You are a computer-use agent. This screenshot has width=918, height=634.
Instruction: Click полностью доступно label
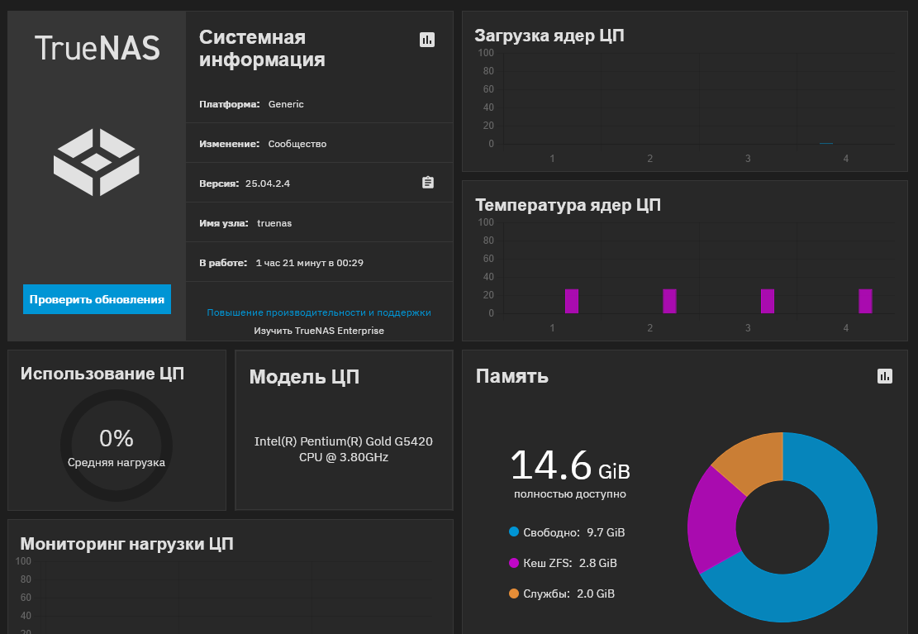coord(570,494)
